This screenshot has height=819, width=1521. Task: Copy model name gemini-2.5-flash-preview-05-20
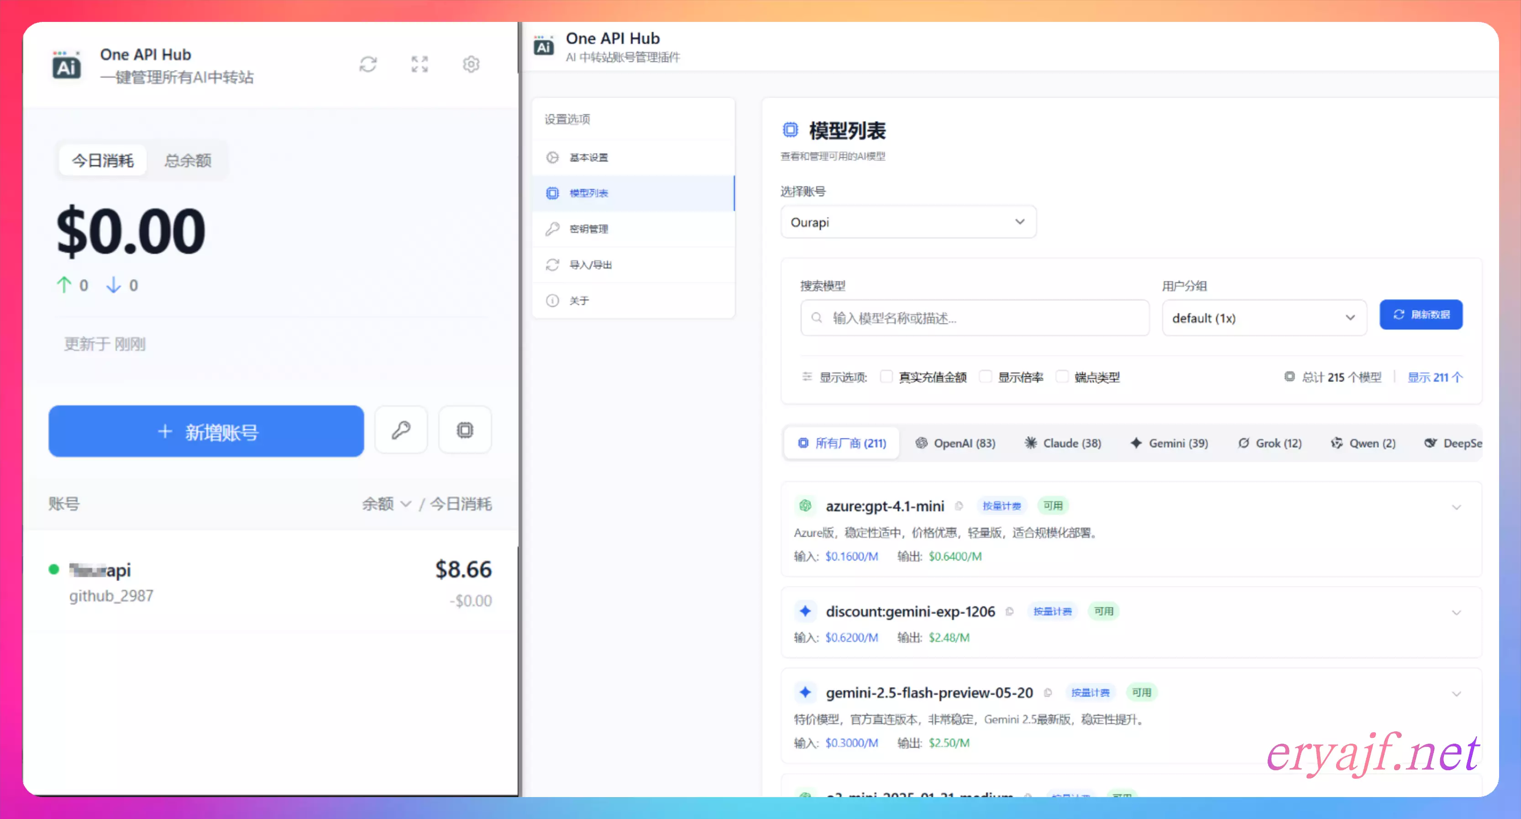pos(1048,693)
